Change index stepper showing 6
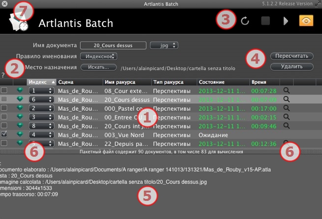This screenshot has height=219, width=322. coord(41,99)
